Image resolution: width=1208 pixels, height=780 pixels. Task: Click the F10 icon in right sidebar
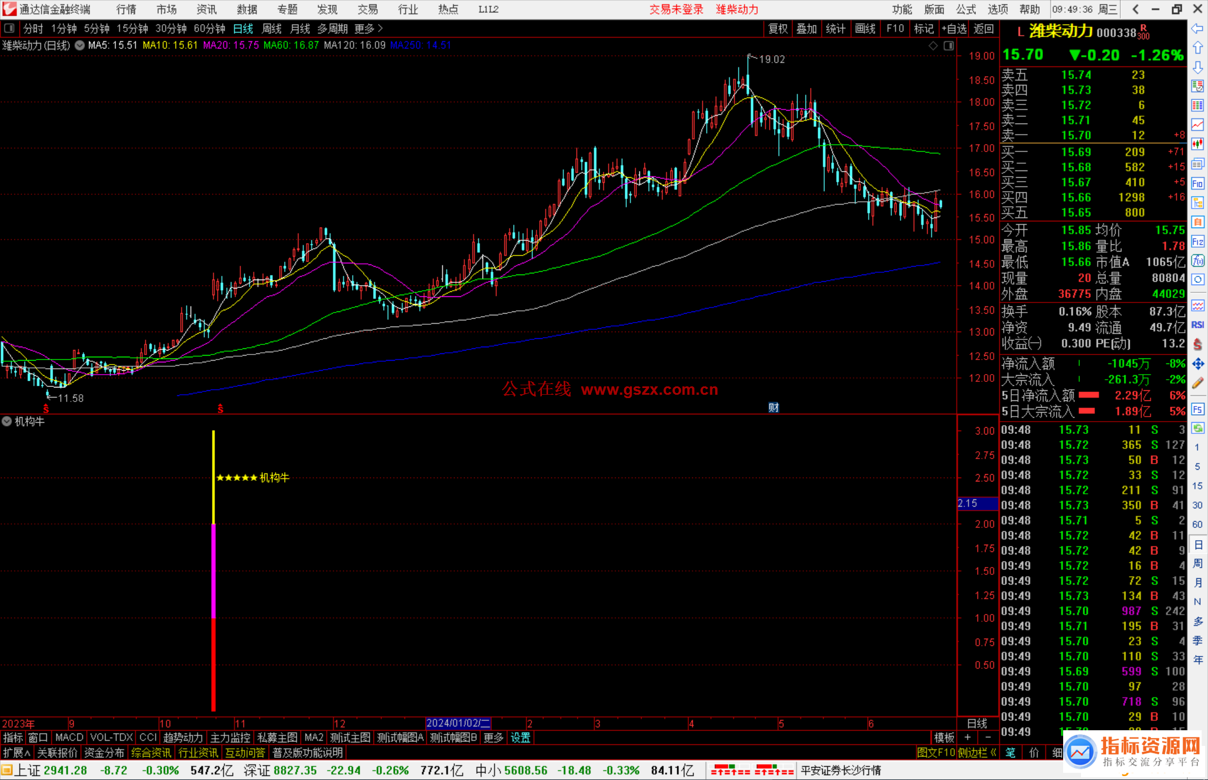1197,183
